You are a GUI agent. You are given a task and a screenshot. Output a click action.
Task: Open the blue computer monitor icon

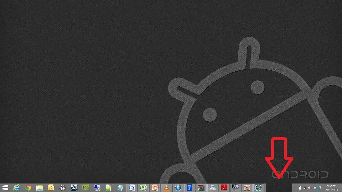[x=97, y=188]
